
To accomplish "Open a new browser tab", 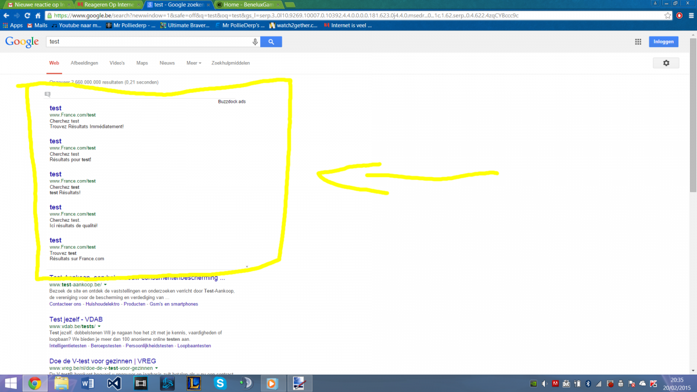I will (289, 5).
